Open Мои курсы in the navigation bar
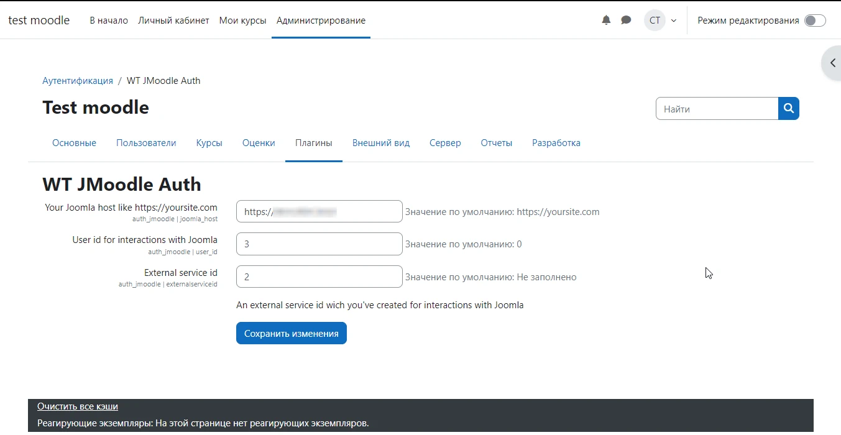 point(242,20)
